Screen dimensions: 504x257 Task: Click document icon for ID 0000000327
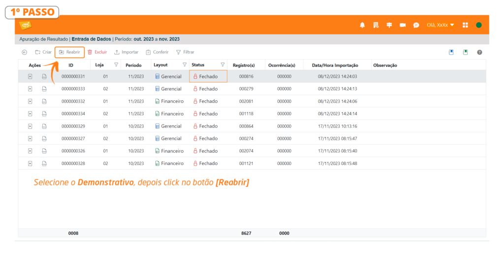(44, 139)
